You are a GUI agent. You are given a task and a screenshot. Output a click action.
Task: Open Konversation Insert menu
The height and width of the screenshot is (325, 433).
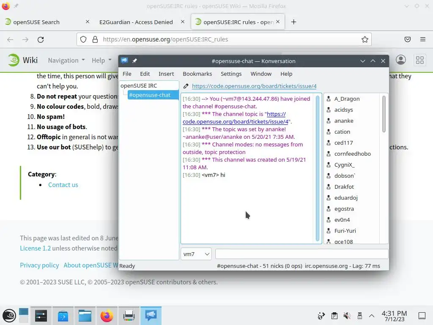tap(166, 74)
